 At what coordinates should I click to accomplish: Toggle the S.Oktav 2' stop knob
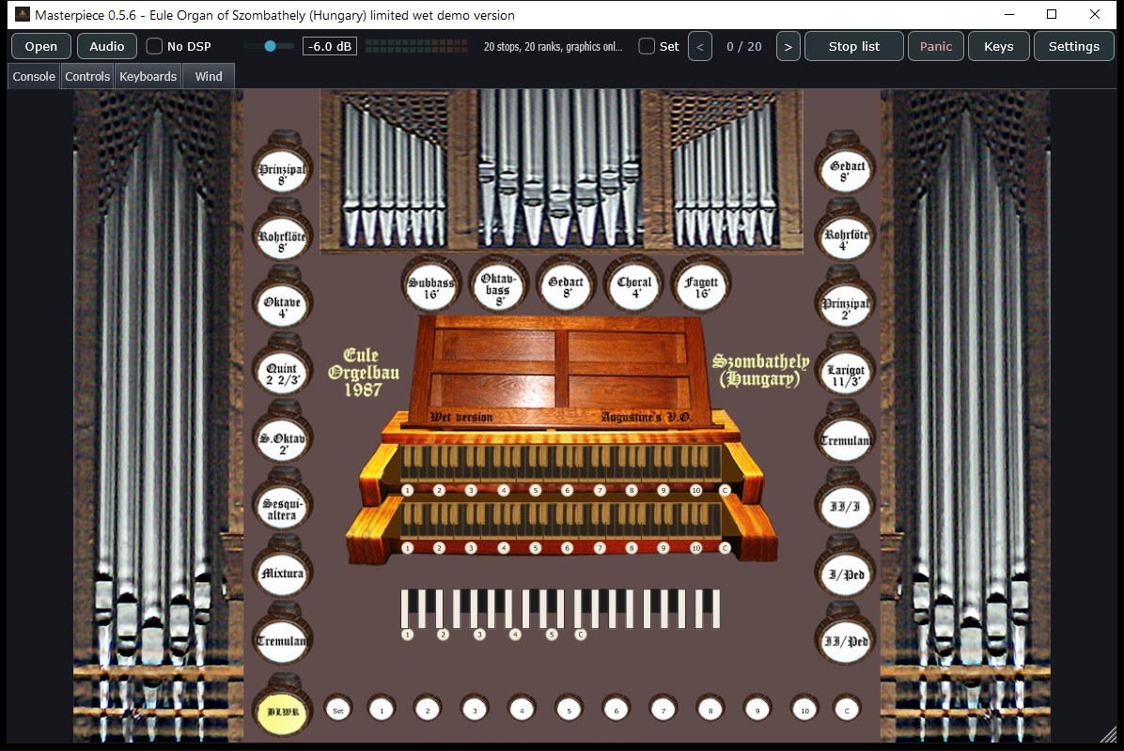(x=283, y=438)
